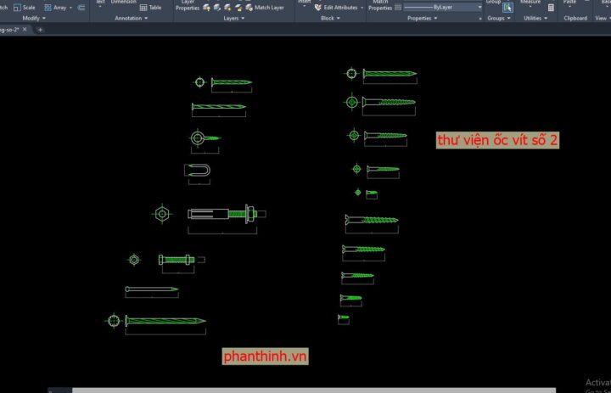This screenshot has width=611, height=393.
Task: Expand the Annotation panel
Action: [131, 18]
